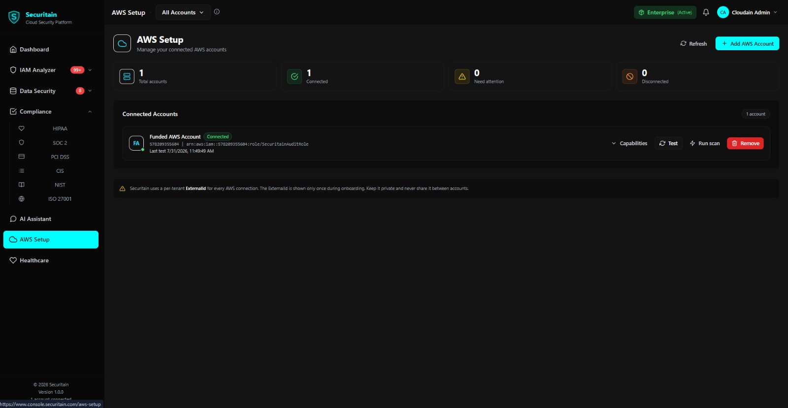Click 'Funded AWS Account' name
This screenshot has width=788, height=408.
coord(175,137)
